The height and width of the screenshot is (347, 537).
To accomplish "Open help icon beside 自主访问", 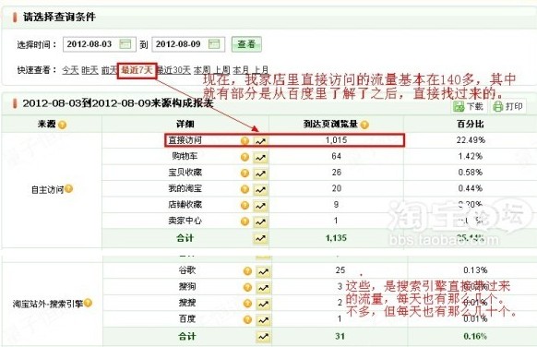I will 69,189.
